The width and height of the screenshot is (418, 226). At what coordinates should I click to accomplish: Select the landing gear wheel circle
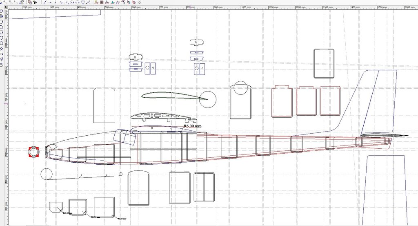click(x=47, y=174)
